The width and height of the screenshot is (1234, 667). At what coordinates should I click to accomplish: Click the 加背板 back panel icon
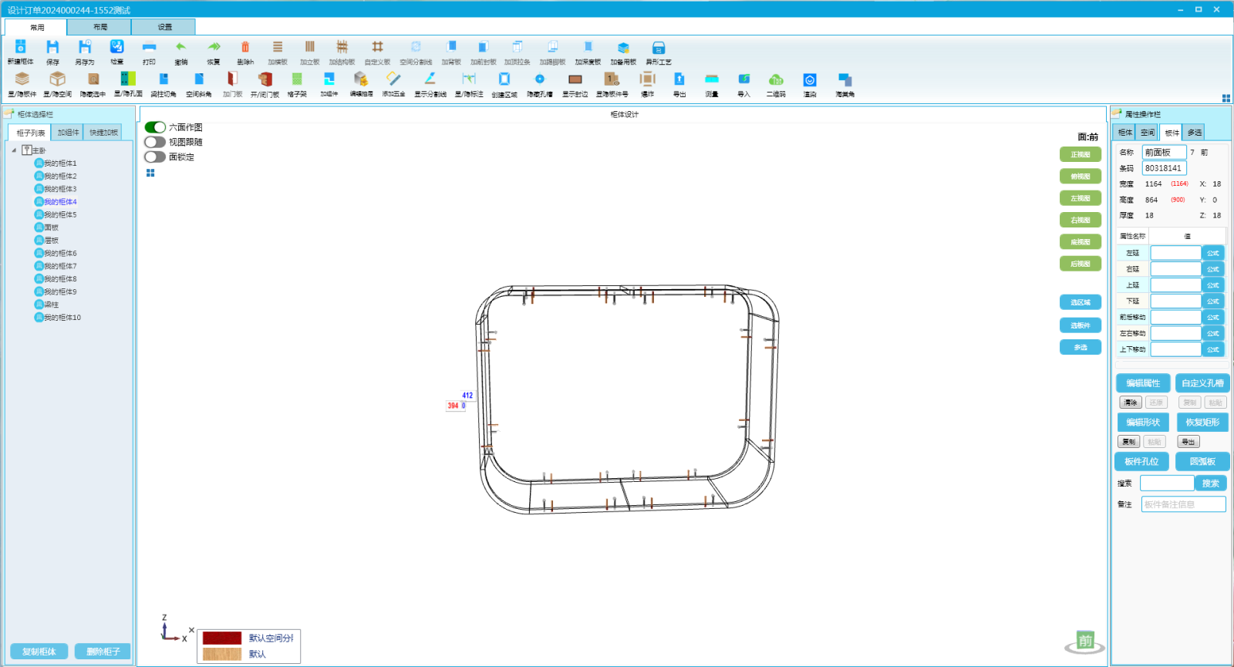point(451,47)
